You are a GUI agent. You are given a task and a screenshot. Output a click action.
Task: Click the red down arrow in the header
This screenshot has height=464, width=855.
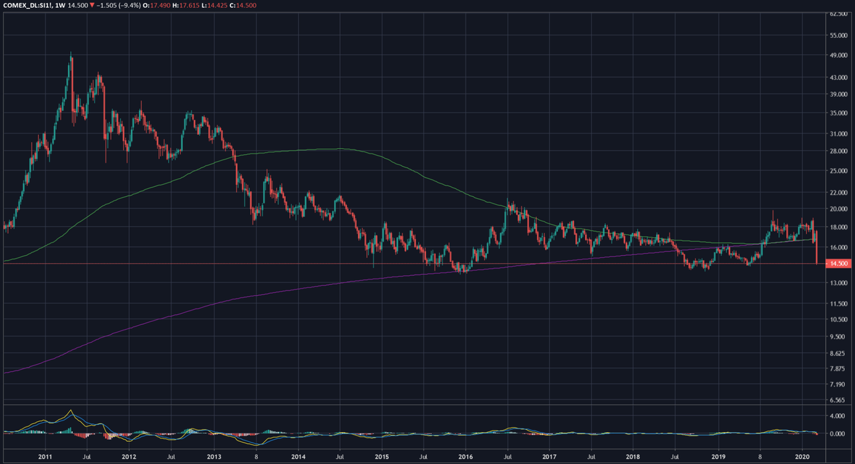[x=92, y=5]
